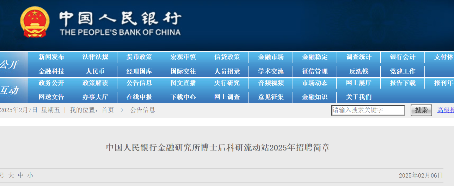Go to 货币政策 section
Screen dimensions: 454x186
point(139,57)
